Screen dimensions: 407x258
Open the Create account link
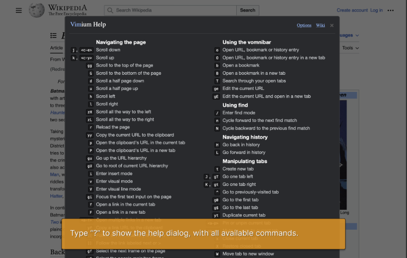(x=352, y=10)
